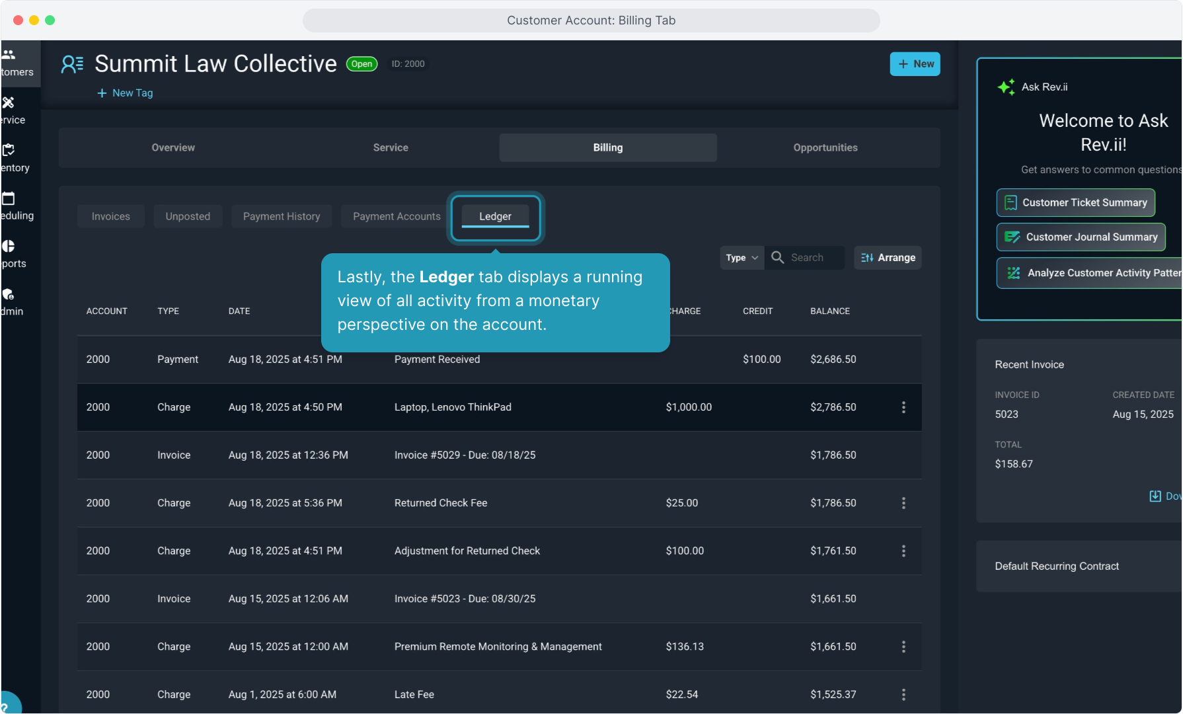Viewport: 1183px width, 714px height.
Task: Open the Admin sidebar icon
Action: (9, 294)
